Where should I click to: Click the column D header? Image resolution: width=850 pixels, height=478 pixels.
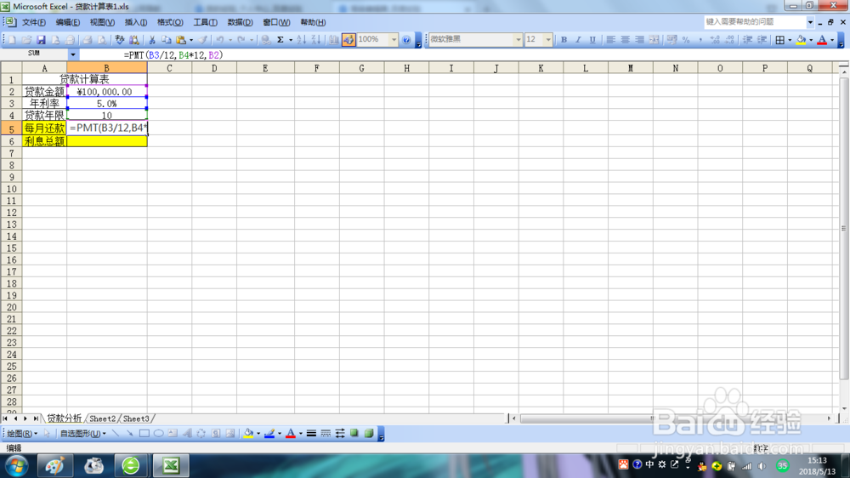tap(214, 68)
